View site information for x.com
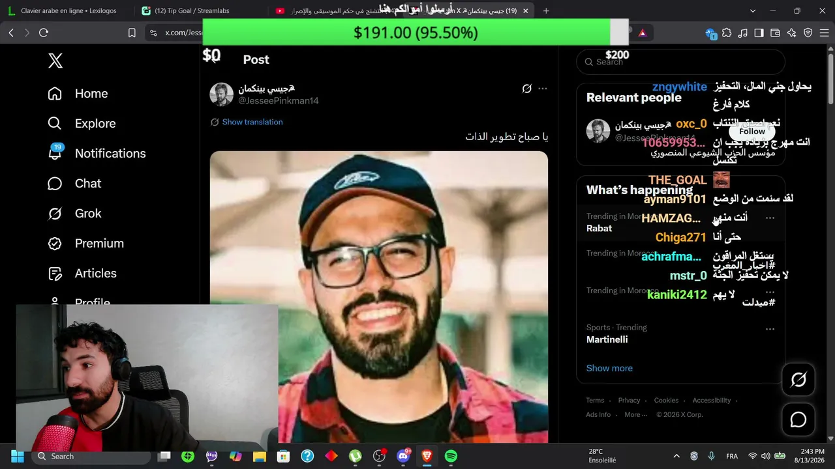 click(x=153, y=33)
